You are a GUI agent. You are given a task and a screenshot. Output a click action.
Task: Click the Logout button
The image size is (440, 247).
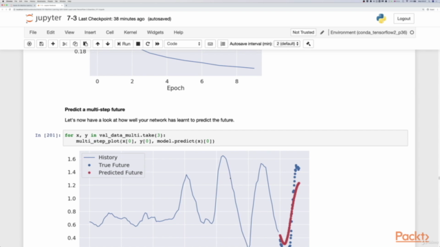point(404,19)
